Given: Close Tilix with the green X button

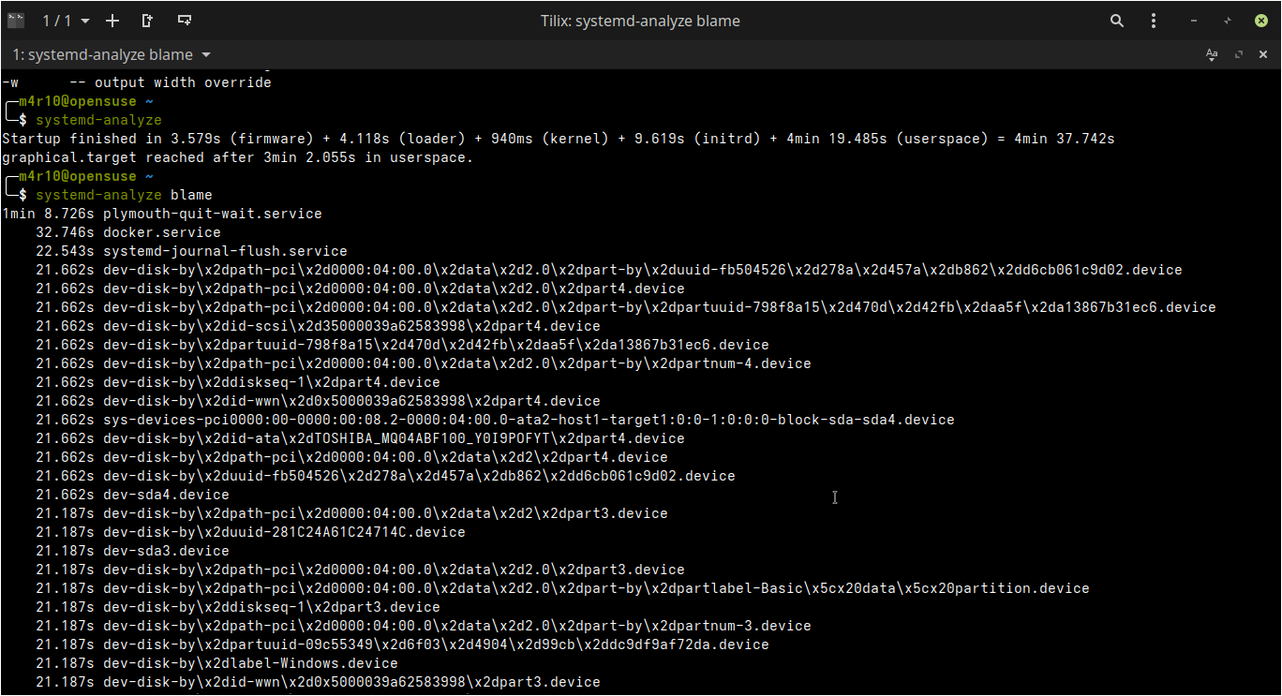Looking at the screenshot, I should coord(1261,21).
